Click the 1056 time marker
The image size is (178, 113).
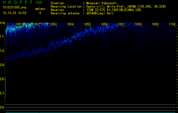104,24
